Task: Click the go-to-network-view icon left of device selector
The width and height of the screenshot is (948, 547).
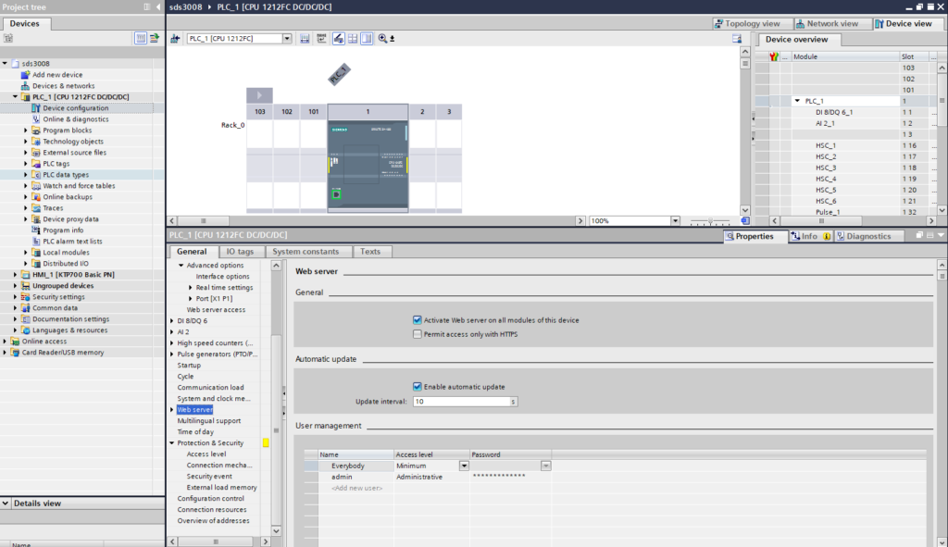Action: point(175,39)
